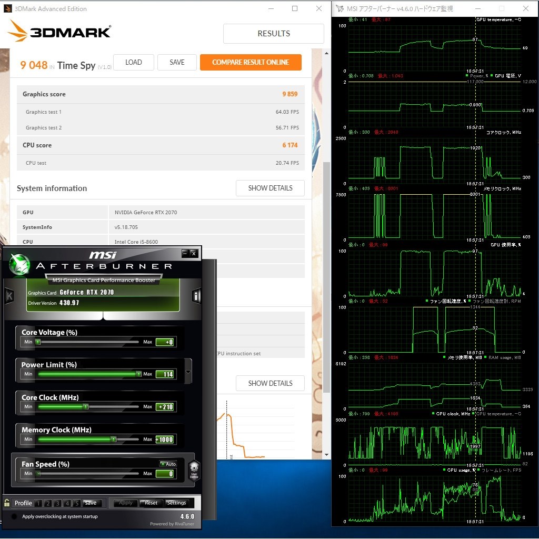
Task: Click the LOAD button in 3DMark
Action: 133,62
